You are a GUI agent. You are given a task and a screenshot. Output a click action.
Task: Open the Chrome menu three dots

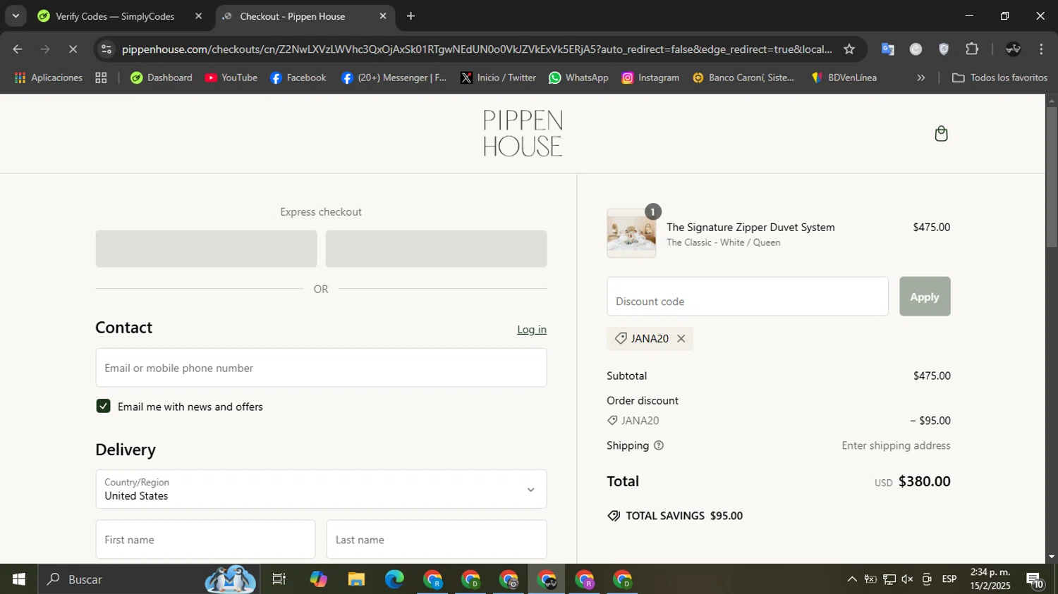pos(1041,49)
